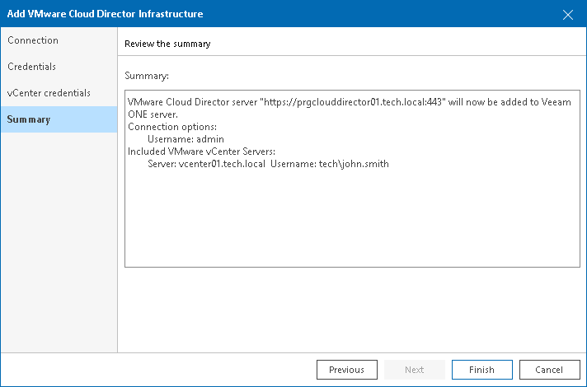Click Finish to add the server
The image size is (587, 387).
click(x=481, y=370)
